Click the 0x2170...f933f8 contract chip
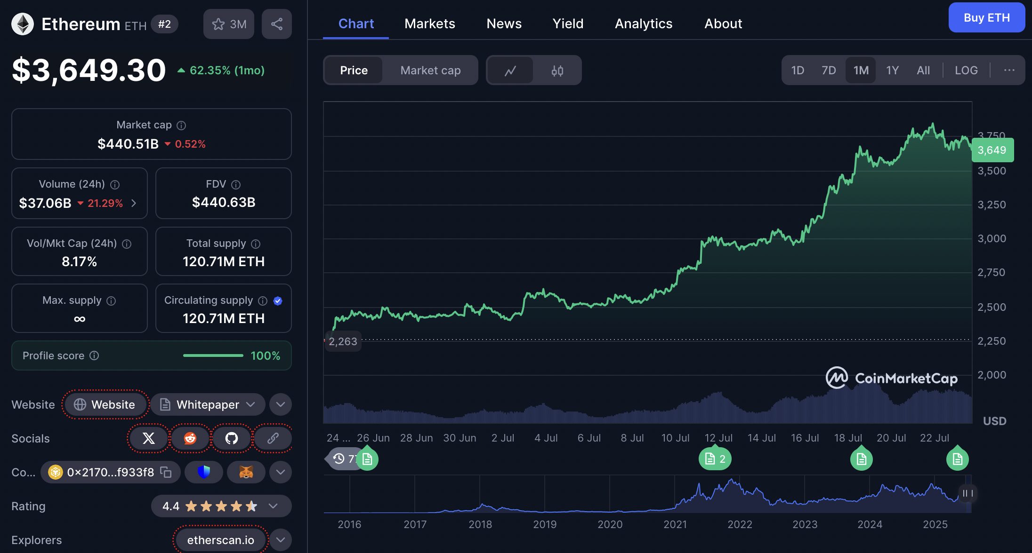 tap(110, 472)
